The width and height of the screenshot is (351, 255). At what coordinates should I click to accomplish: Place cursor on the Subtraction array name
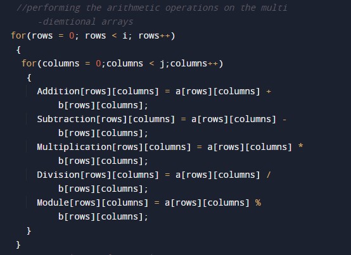click(67, 119)
